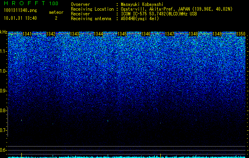Click the 1348 time marker
Screen dimensions: 249x158
point(193,34)
